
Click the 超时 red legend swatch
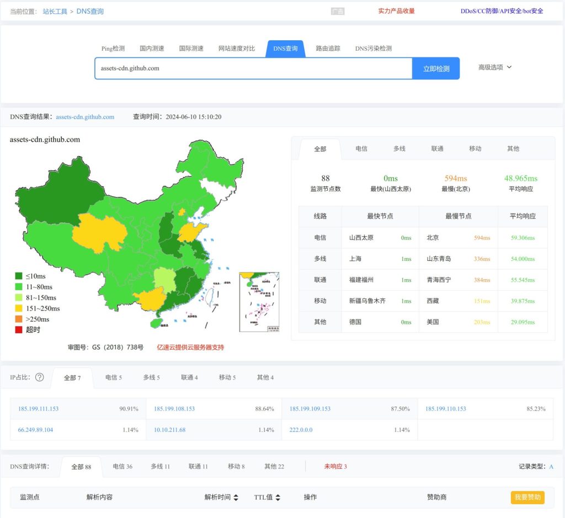pyautogui.click(x=19, y=329)
